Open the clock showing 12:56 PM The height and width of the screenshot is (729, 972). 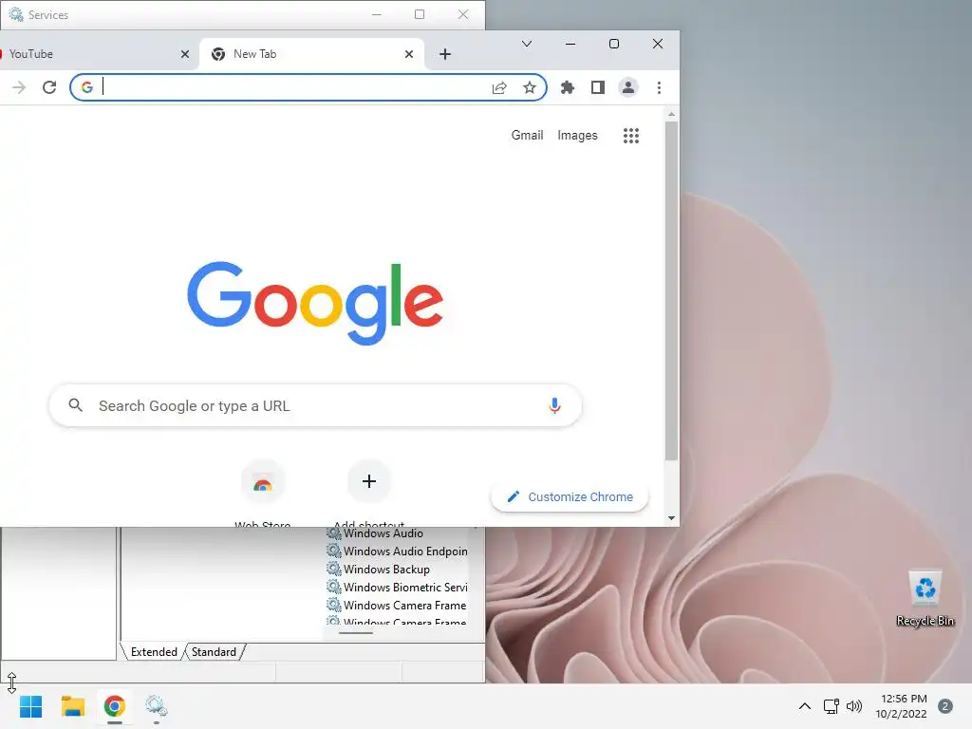(x=901, y=706)
